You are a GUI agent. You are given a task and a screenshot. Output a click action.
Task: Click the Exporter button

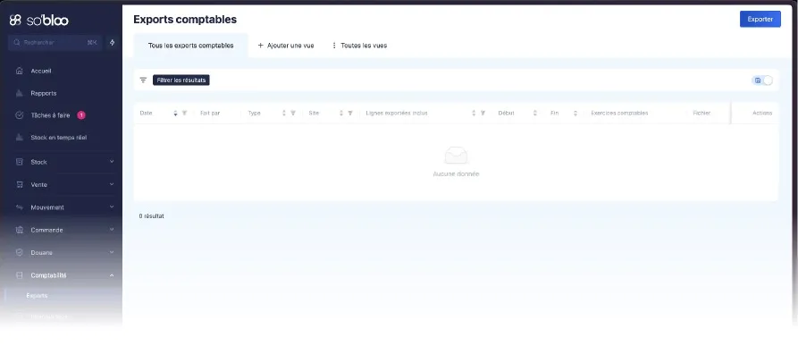point(760,20)
